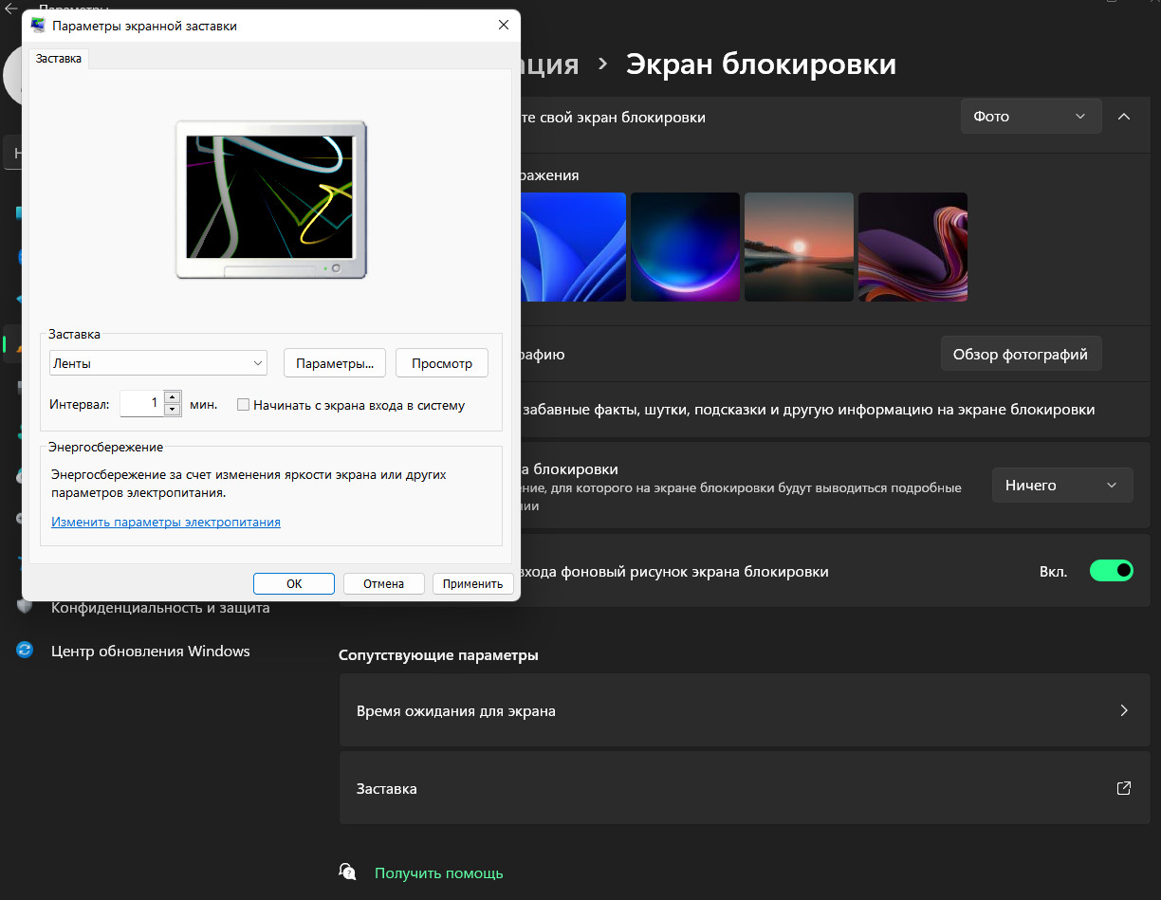
Task: Open the Изменить параметры электропитания link
Action: click(x=166, y=522)
